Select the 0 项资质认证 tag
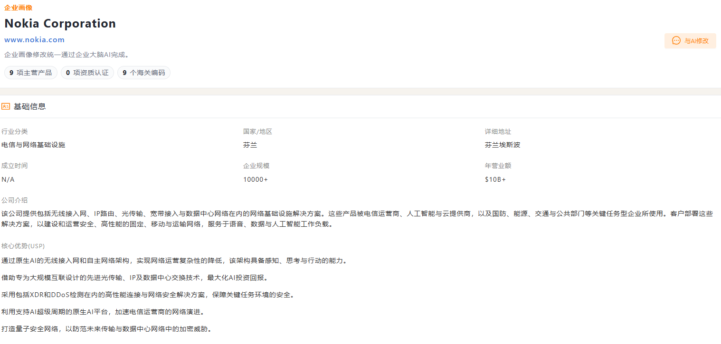Viewport: 721px width, 344px height. click(87, 73)
